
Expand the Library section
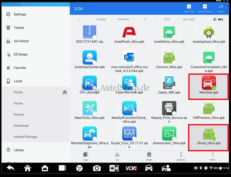pyautogui.click(x=65, y=150)
